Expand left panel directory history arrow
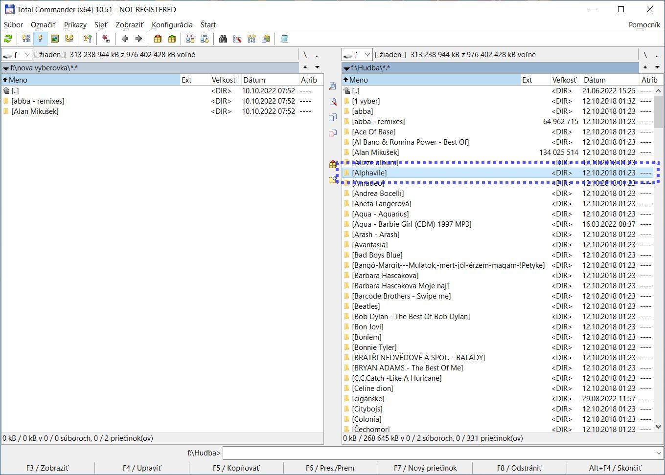This screenshot has height=475, width=665. tap(317, 67)
